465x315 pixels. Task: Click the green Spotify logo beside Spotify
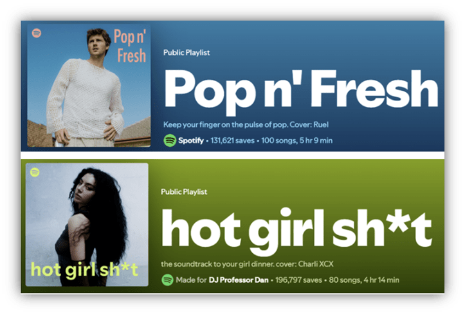coord(170,140)
